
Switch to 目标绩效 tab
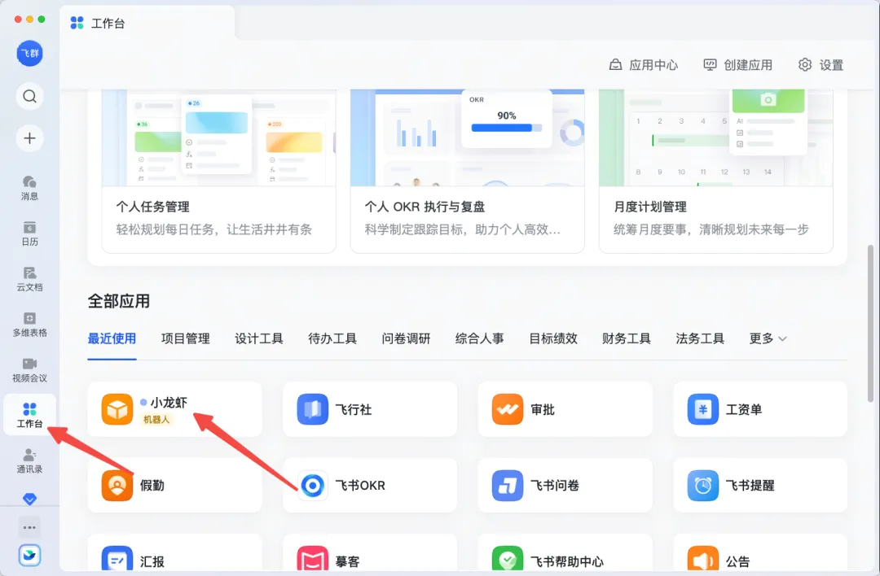[552, 338]
